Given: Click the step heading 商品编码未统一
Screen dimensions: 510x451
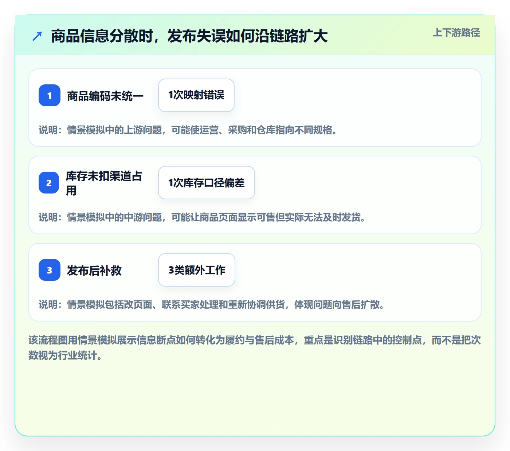Looking at the screenshot, I should (x=105, y=96).
